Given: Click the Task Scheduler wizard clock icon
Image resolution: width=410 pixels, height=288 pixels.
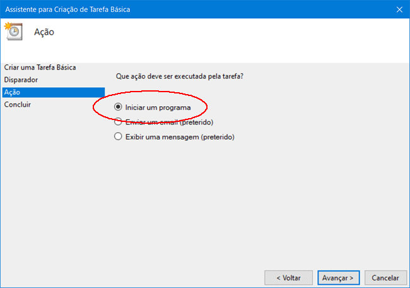Looking at the screenshot, I should (13, 31).
